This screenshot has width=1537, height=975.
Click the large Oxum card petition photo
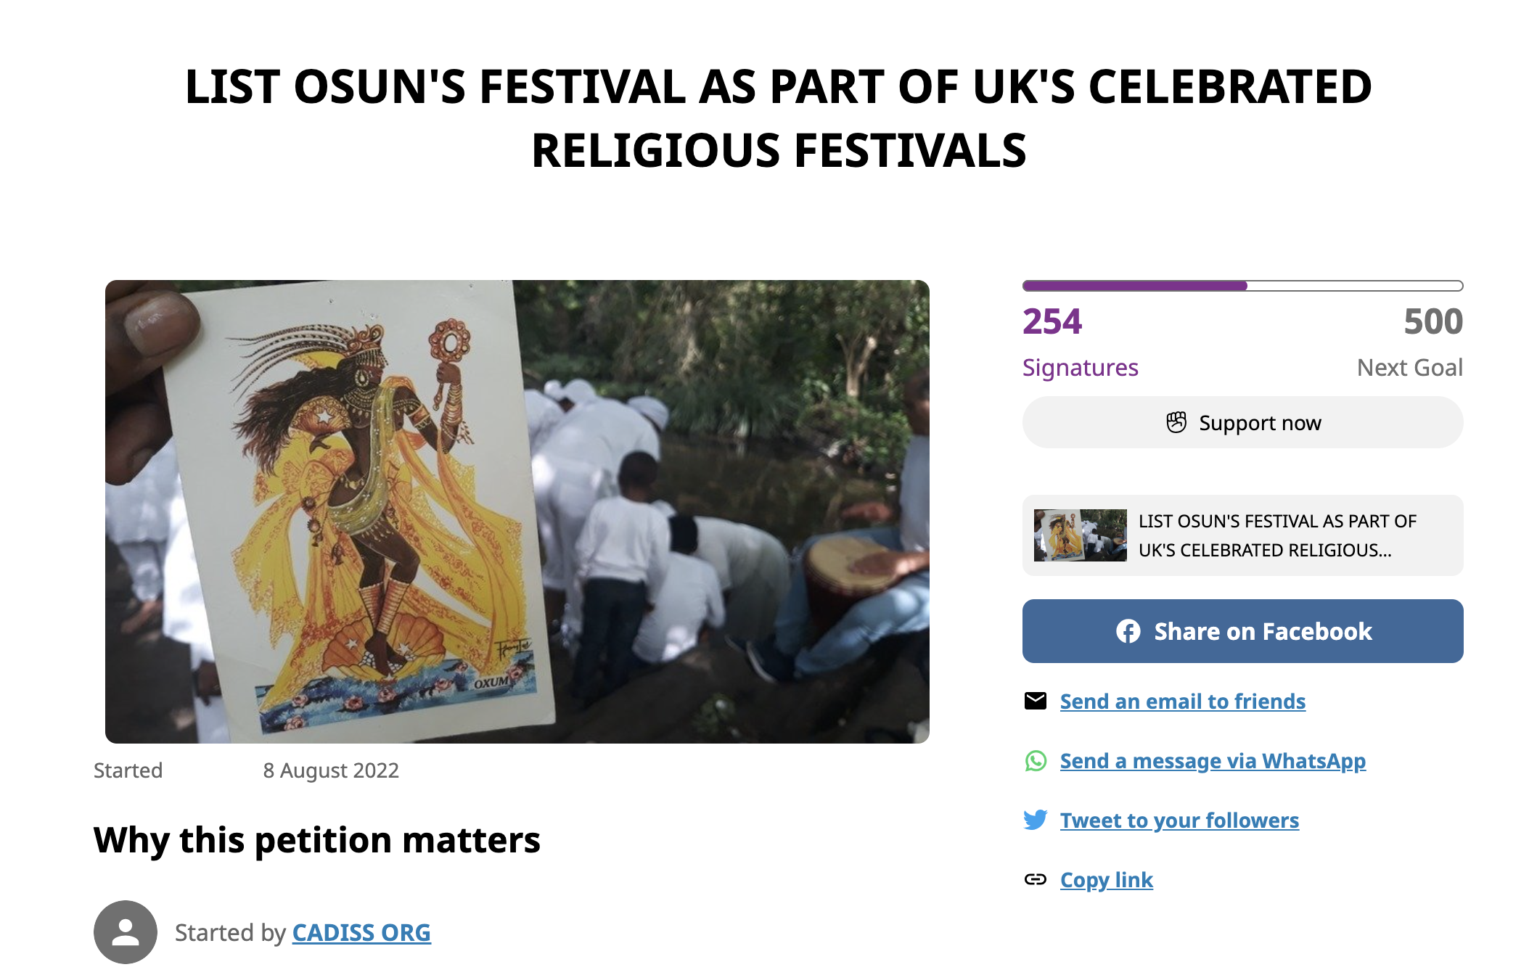[517, 511]
